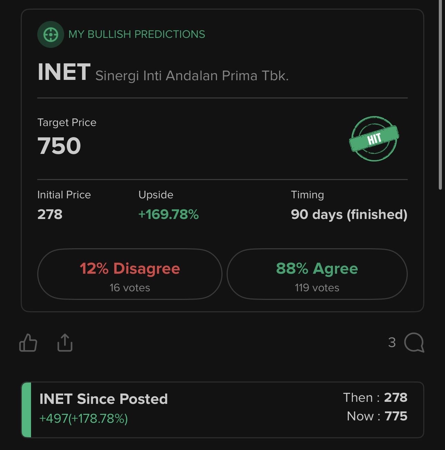Click the Timing 90 days (finished) text
This screenshot has width=445, height=450.
coord(349,214)
